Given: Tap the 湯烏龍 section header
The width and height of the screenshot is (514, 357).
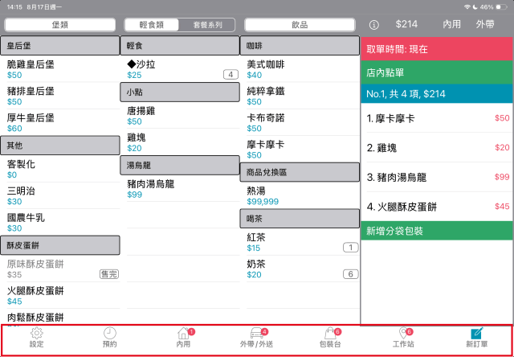Looking at the screenshot, I should [180, 165].
